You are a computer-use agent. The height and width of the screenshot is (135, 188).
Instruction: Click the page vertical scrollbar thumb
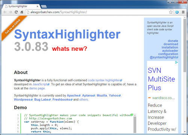click(x=185, y=46)
